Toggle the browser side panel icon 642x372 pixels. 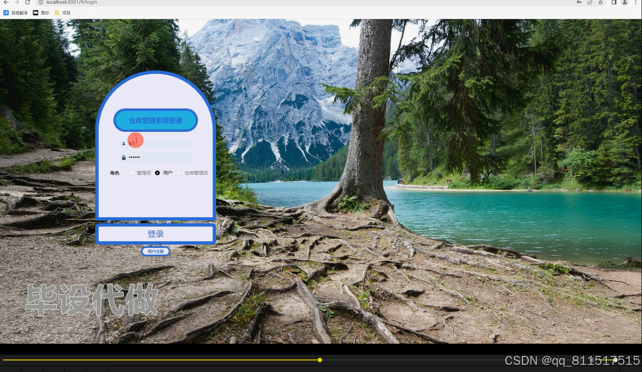coord(614,2)
